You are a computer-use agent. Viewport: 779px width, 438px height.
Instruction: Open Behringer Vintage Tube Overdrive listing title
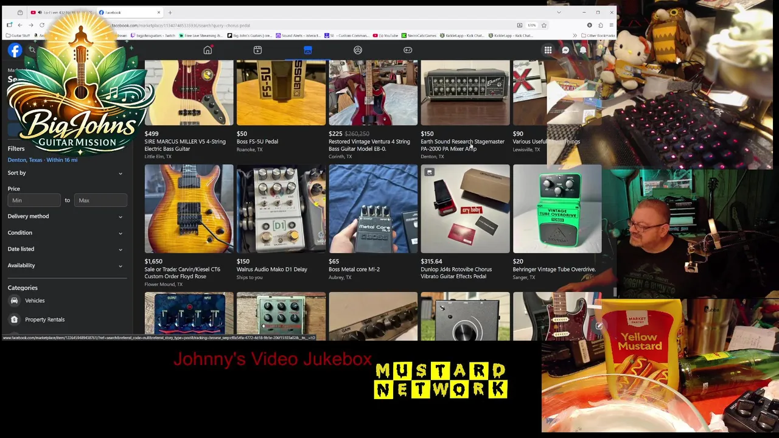[554, 269]
